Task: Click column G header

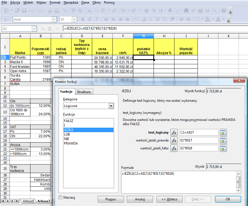Action: tap(143, 36)
